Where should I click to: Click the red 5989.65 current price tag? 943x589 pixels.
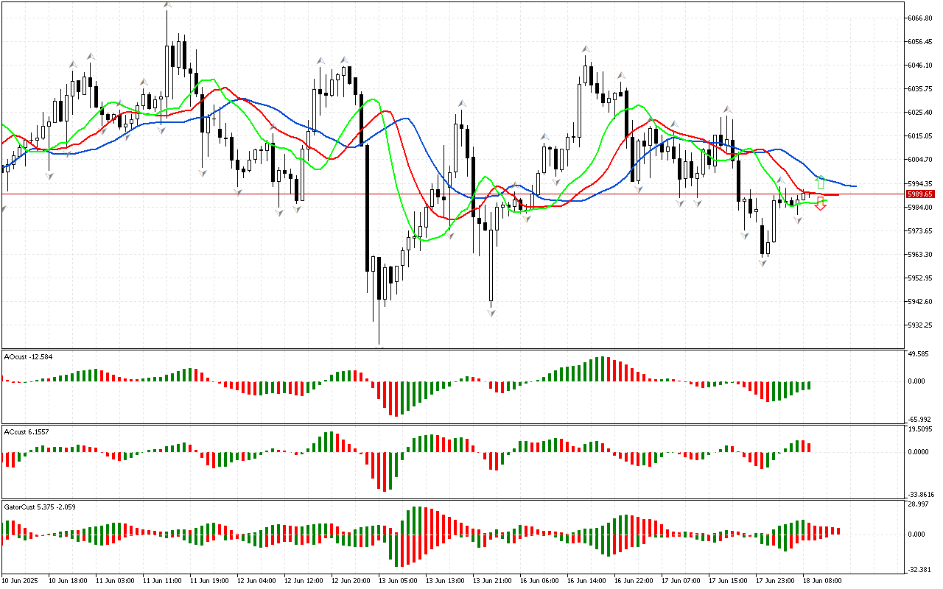(x=920, y=194)
